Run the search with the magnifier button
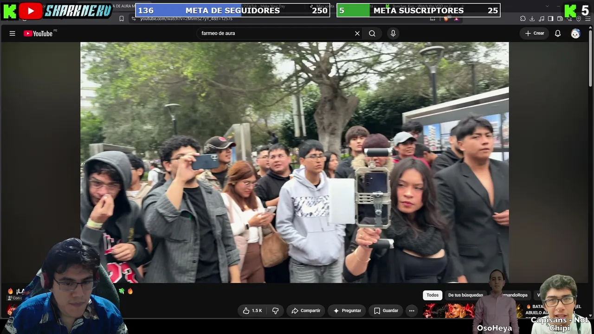594x334 pixels. [x=372, y=33]
